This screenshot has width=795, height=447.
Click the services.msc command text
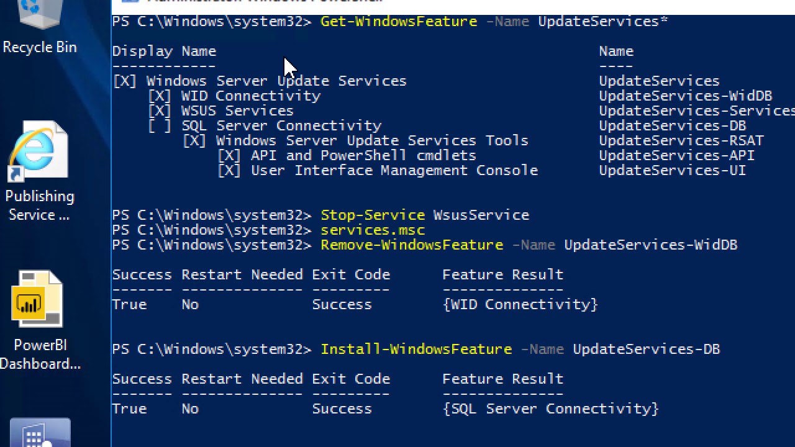[373, 230]
